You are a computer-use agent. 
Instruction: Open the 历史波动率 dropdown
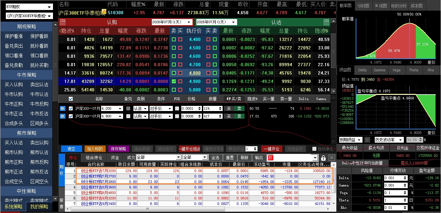click(x=389, y=140)
